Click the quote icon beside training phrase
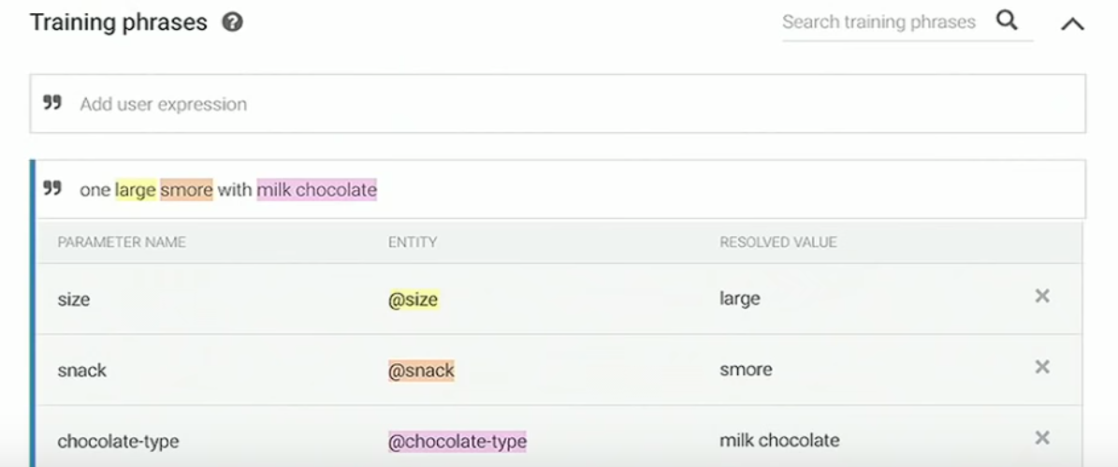This screenshot has height=467, width=1118. click(52, 188)
